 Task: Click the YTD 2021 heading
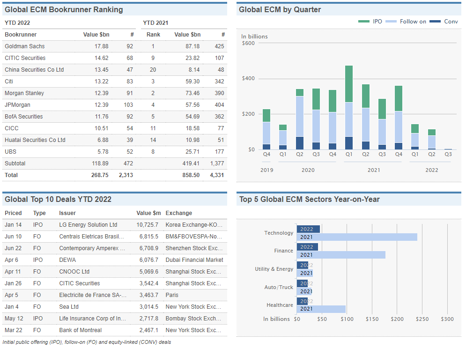point(155,23)
